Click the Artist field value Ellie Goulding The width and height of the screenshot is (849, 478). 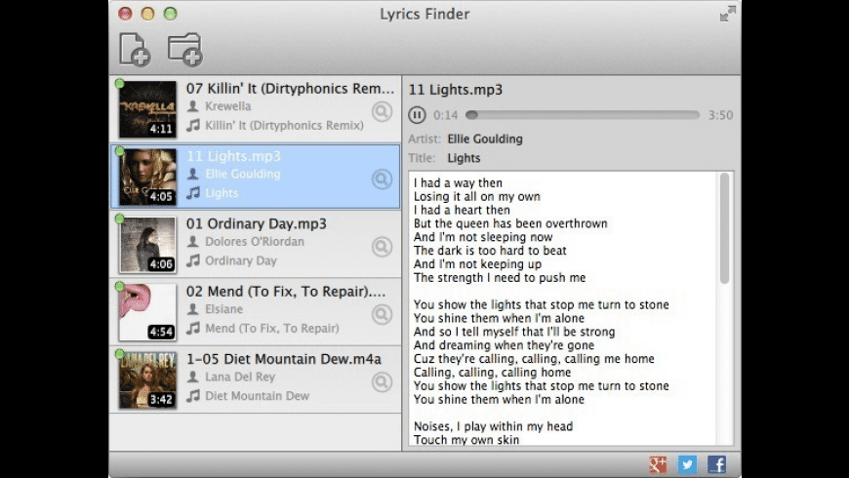point(485,139)
